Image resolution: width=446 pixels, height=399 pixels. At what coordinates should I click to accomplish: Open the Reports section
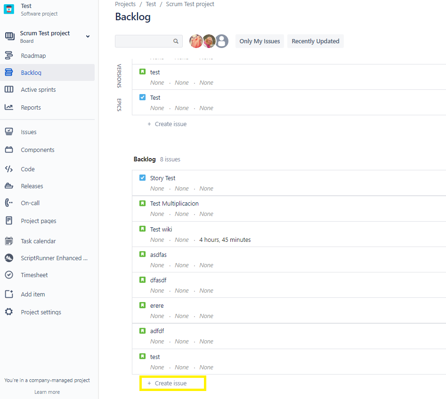pos(8,107)
